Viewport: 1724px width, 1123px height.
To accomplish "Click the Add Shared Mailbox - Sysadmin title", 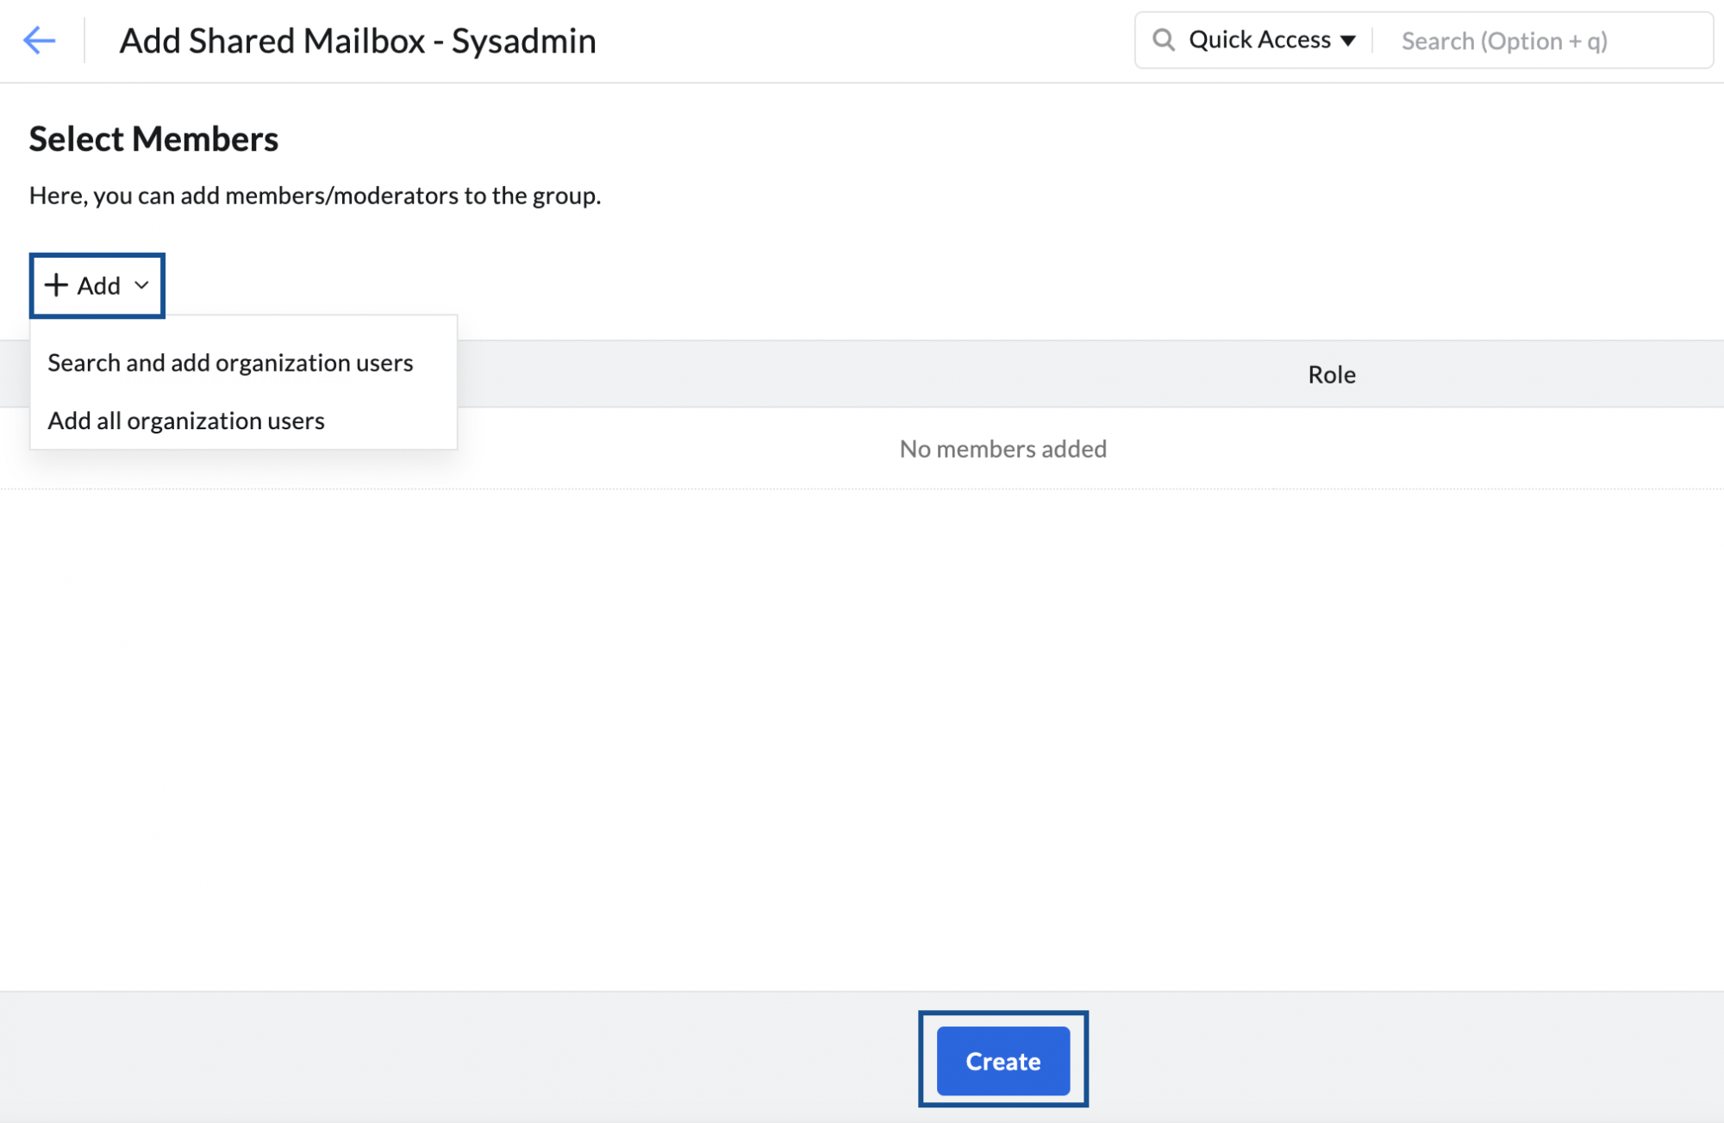I will 357,40.
